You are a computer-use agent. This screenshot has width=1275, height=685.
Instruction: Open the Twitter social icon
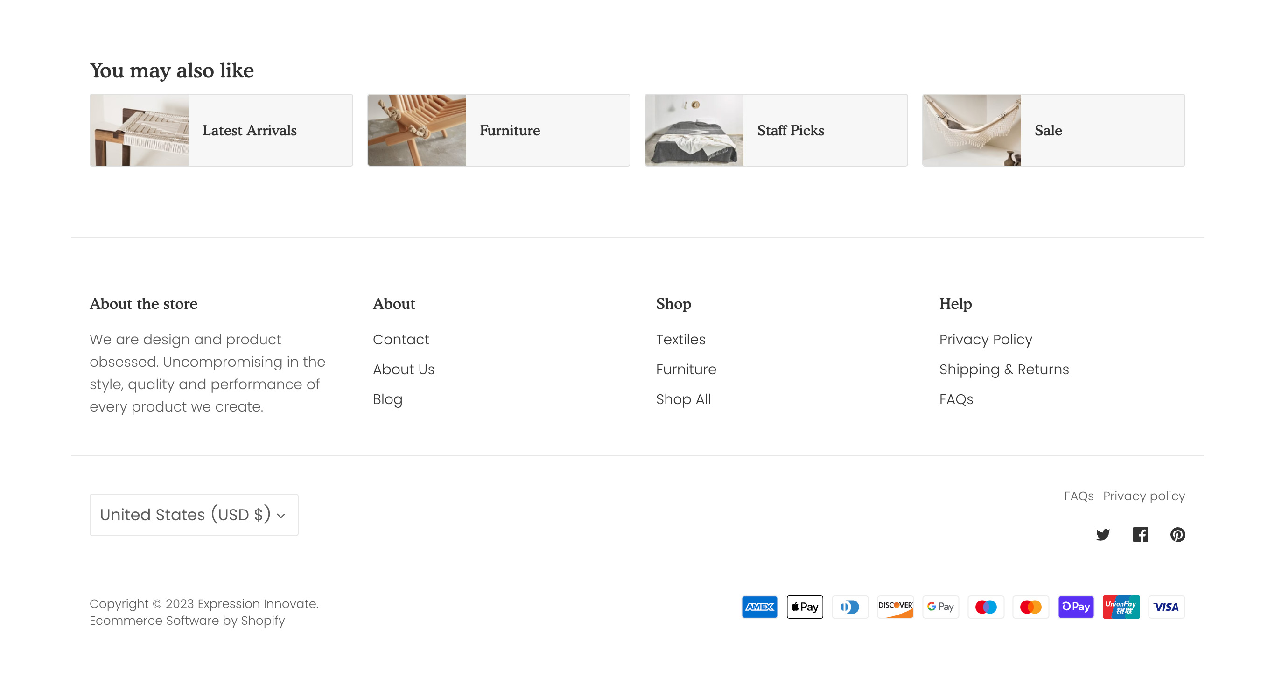[1103, 535]
